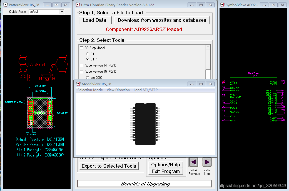Check Accel version 14 (PCAD)
This screenshot has width=289, height=191.
(x=81, y=65)
